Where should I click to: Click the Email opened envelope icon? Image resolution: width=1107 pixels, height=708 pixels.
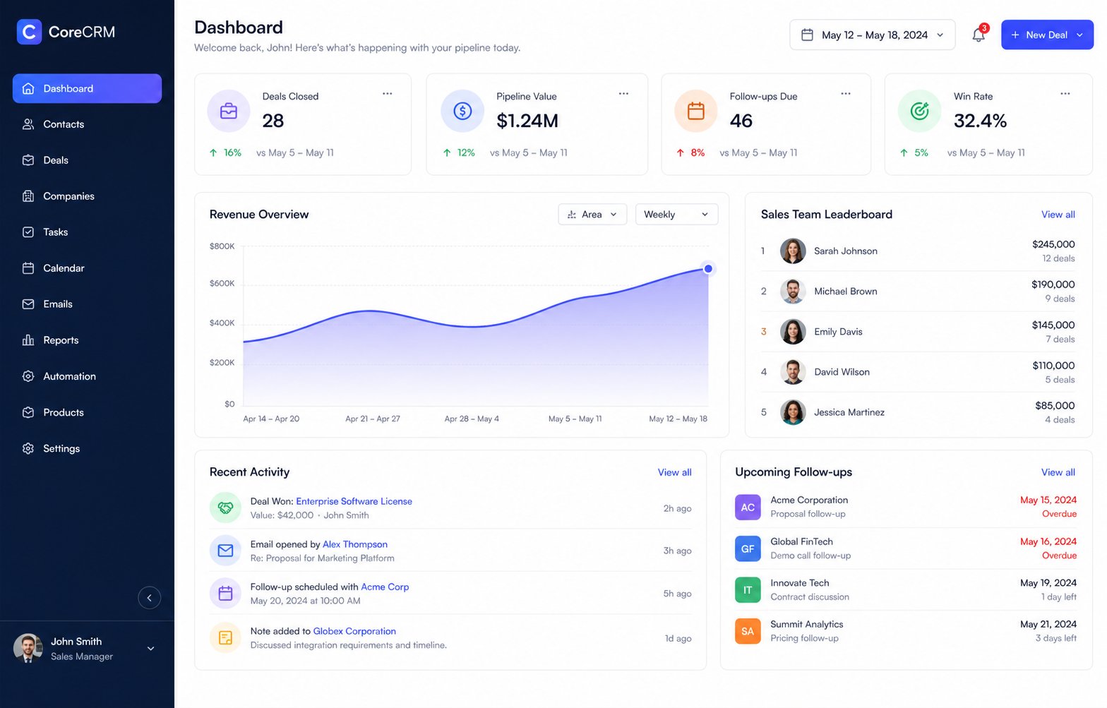pos(225,551)
